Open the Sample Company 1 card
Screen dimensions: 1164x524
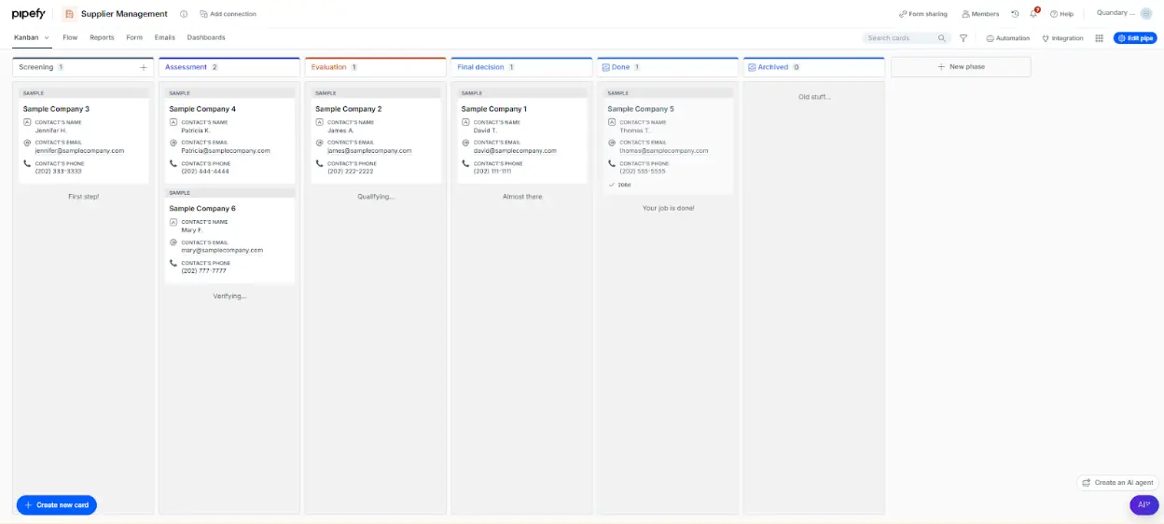click(x=521, y=136)
